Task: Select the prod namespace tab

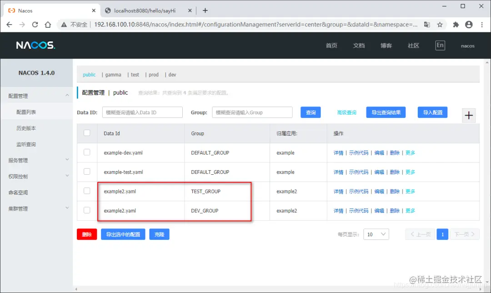Action: click(154, 75)
